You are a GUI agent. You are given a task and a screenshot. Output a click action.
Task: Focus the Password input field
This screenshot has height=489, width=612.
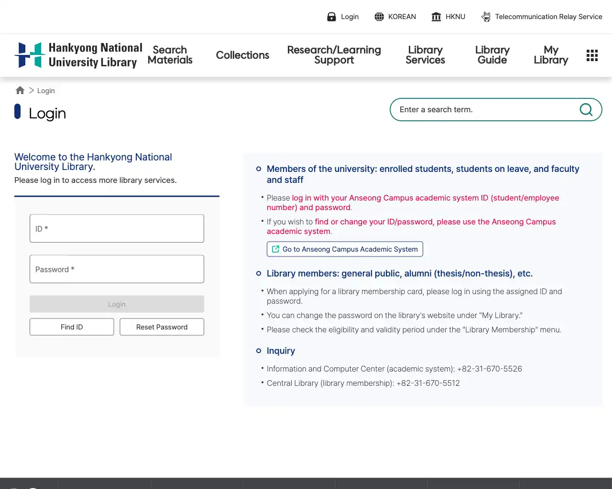[x=117, y=269]
